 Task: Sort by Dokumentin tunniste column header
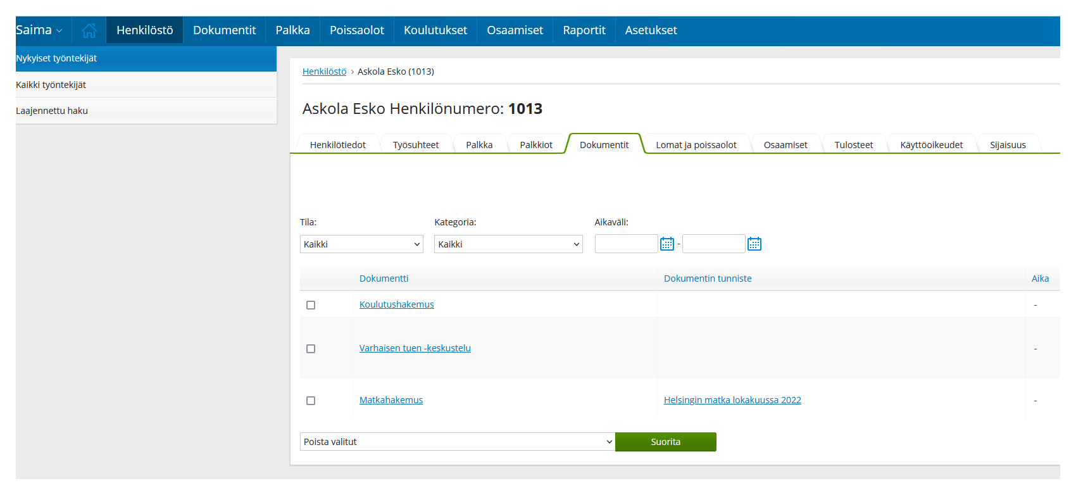tap(708, 279)
